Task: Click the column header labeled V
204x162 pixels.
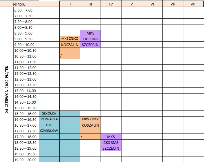Action: click(x=132, y=4)
